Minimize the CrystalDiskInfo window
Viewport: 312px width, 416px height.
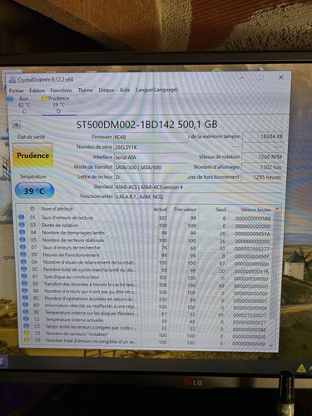click(241, 78)
